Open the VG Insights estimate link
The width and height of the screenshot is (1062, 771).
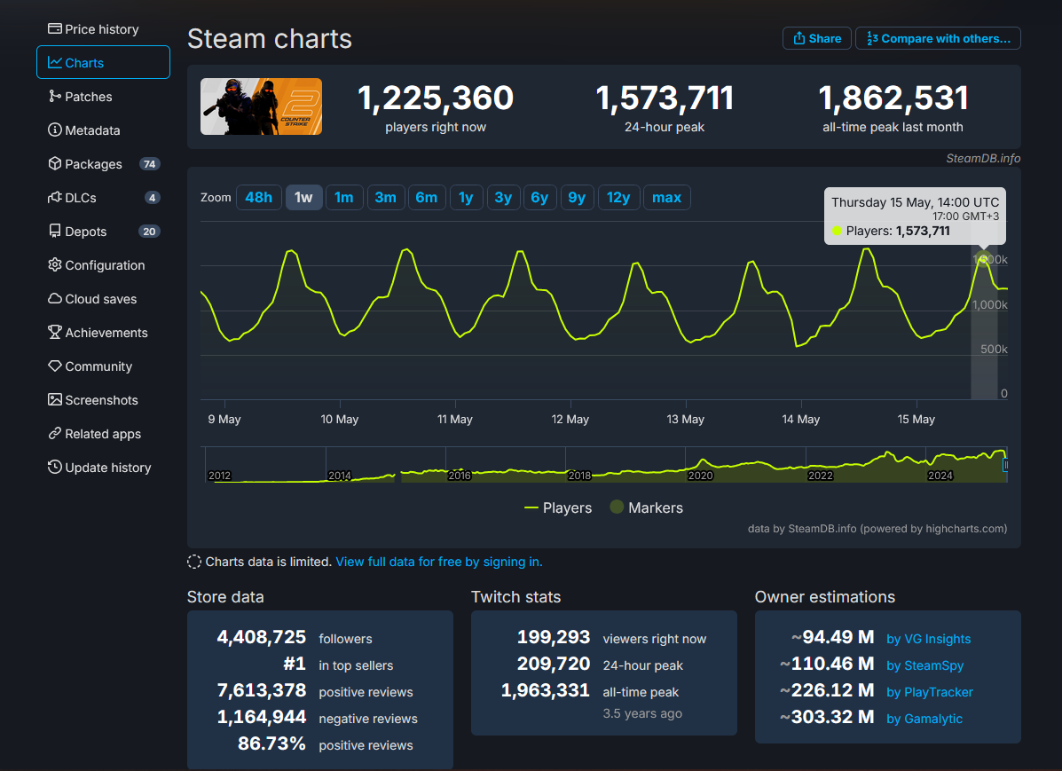click(929, 639)
